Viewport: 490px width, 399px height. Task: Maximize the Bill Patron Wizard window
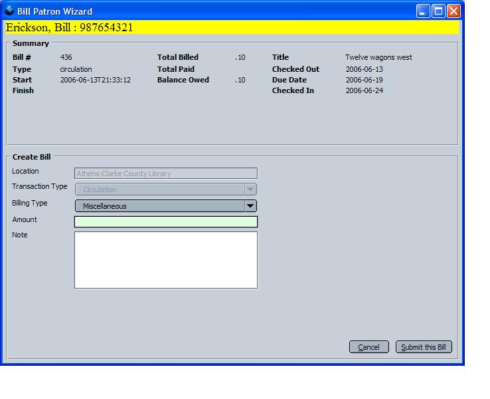pos(438,11)
